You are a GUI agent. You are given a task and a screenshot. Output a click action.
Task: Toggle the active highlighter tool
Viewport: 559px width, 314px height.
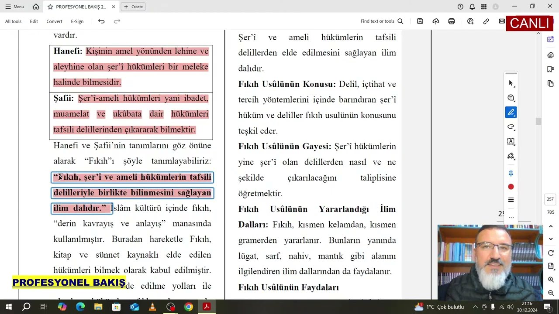tap(511, 113)
